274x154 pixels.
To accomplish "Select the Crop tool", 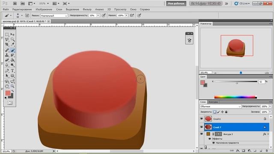I will pyautogui.click(x=7, y=44).
